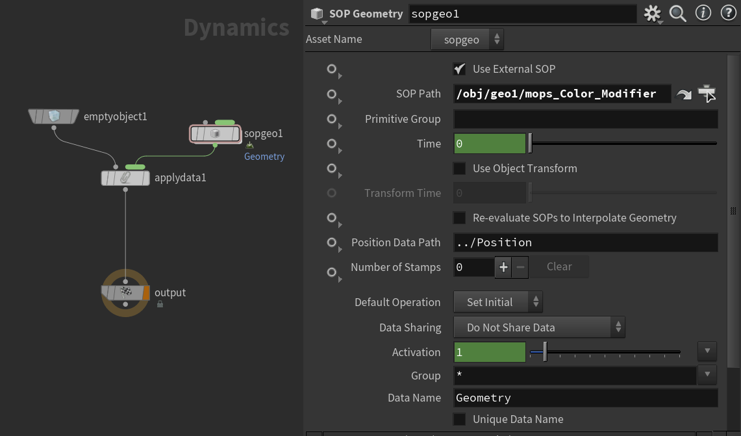This screenshot has height=436, width=741.
Task: Enable the Use Object Transform checkbox
Action: coord(459,168)
